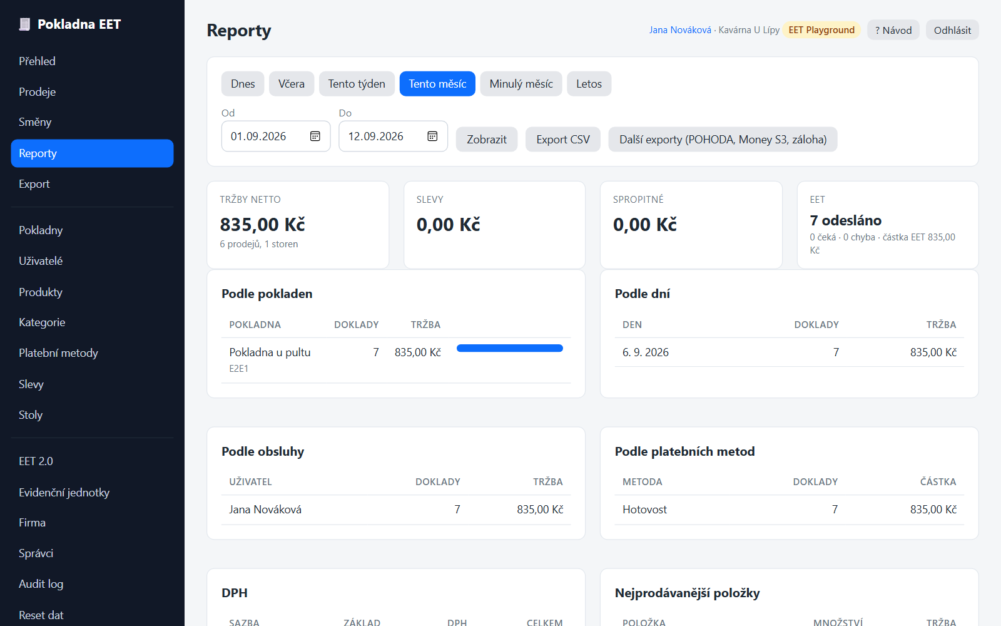Viewport: 1001px width, 626px height.
Task: Select the Letos period filter
Action: 589,84
